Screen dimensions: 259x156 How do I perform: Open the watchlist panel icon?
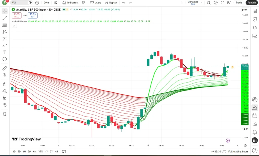pos(255,11)
